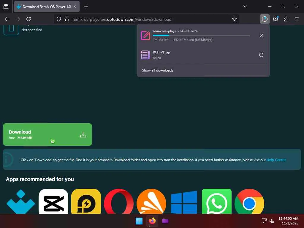Close the Download Remix OS Player tab
The width and height of the screenshot is (304, 228).
coord(75,7)
